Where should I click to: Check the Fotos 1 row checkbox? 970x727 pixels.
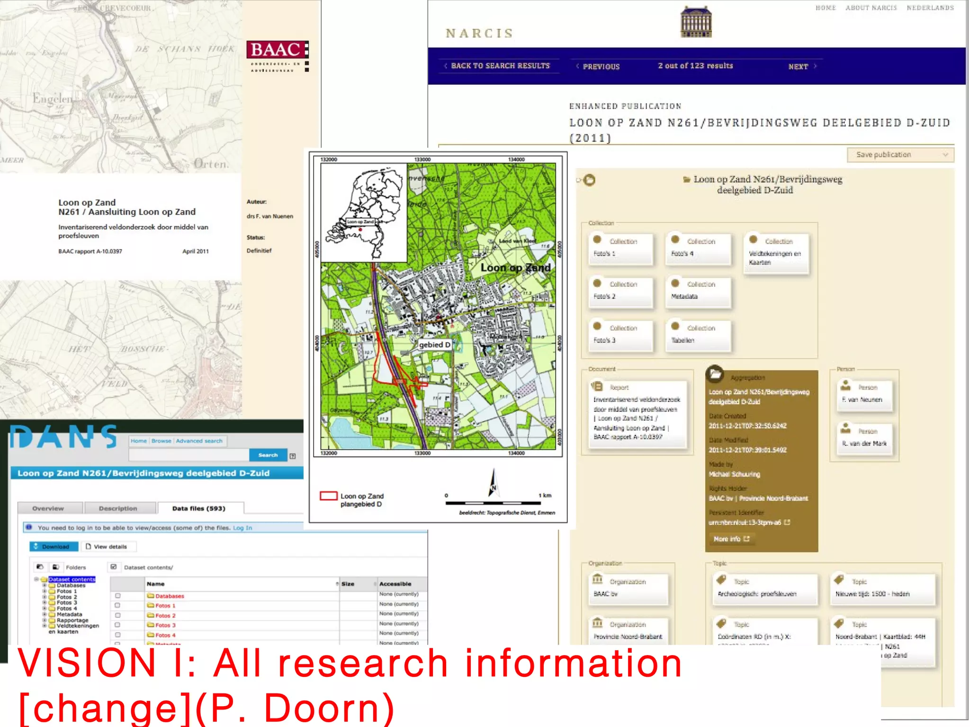coord(117,605)
